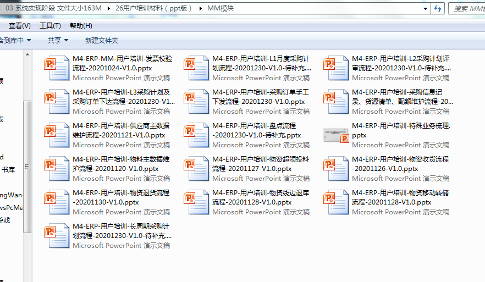Expand the arrow after 26用户培训材料 breadcrumb

pos(200,9)
